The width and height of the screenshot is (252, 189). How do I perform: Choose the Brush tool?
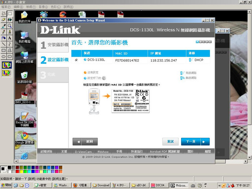[9, 32]
